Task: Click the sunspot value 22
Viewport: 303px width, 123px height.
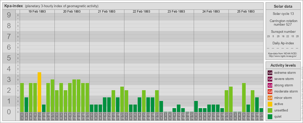Action: tap(288, 36)
